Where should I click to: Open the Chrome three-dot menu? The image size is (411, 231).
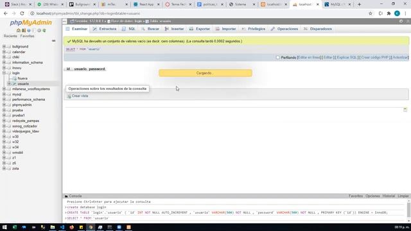[x=405, y=13]
